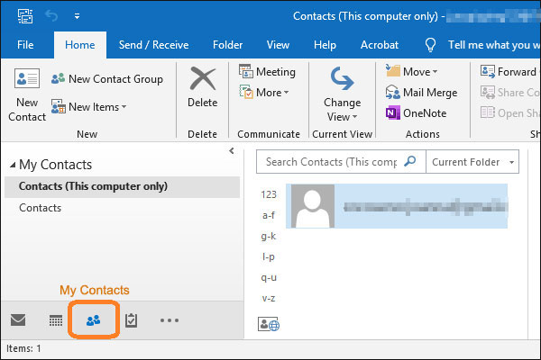Open the File menu
Image resolution: width=541 pixels, height=360 pixels.
pyautogui.click(x=25, y=45)
